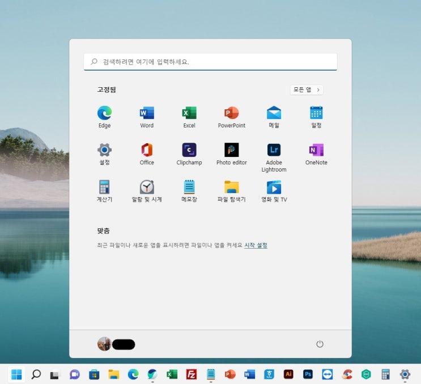Follow the 시작 설정 link
This screenshot has height=384, width=421.
[x=256, y=245]
